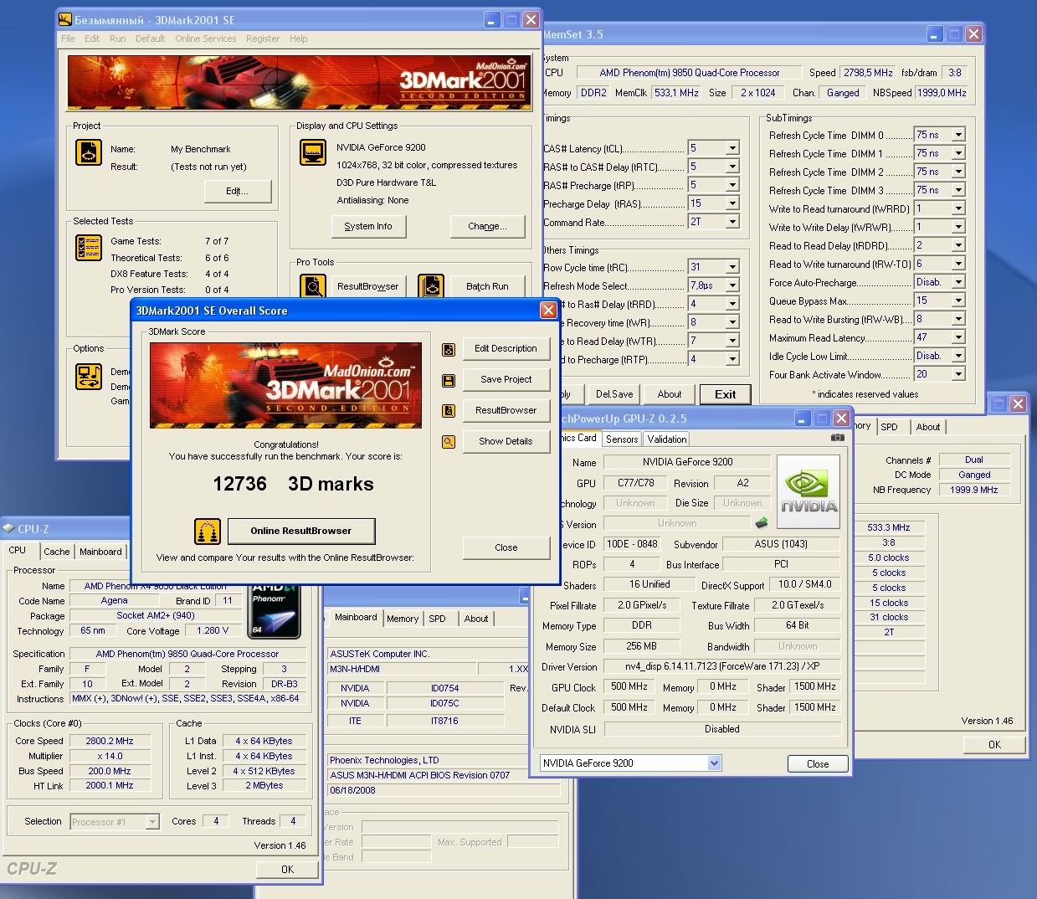Click Show Details button
Viewport: 1037px width, 899px height.
click(x=506, y=442)
